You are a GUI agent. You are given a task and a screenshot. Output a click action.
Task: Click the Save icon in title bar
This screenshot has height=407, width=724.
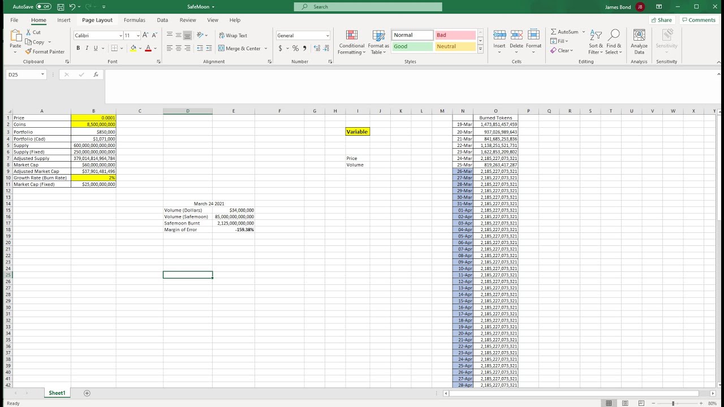[61, 7]
